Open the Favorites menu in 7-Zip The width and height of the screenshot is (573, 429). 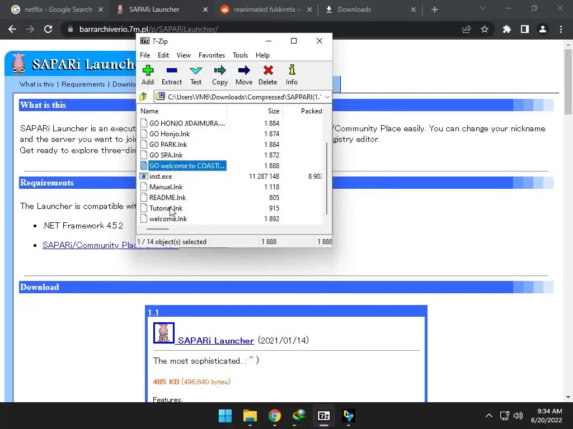tap(212, 55)
